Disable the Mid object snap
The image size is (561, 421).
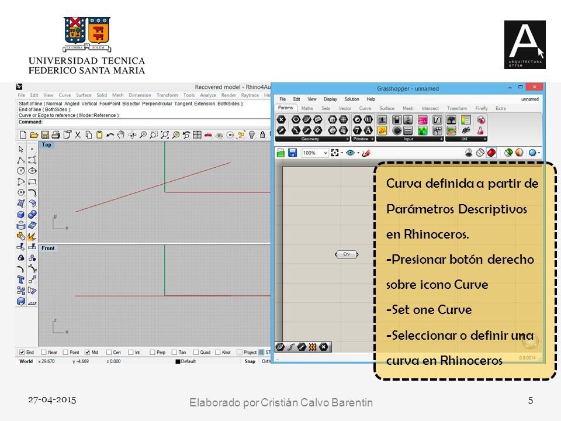(87, 352)
